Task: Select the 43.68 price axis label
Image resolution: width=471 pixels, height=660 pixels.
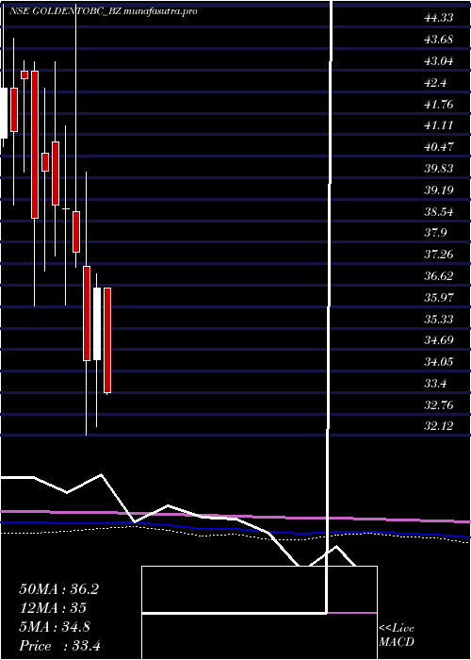Action: coord(439,40)
